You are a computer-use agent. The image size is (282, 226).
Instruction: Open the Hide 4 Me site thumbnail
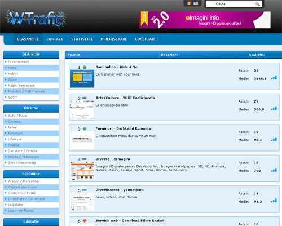(x=82, y=78)
